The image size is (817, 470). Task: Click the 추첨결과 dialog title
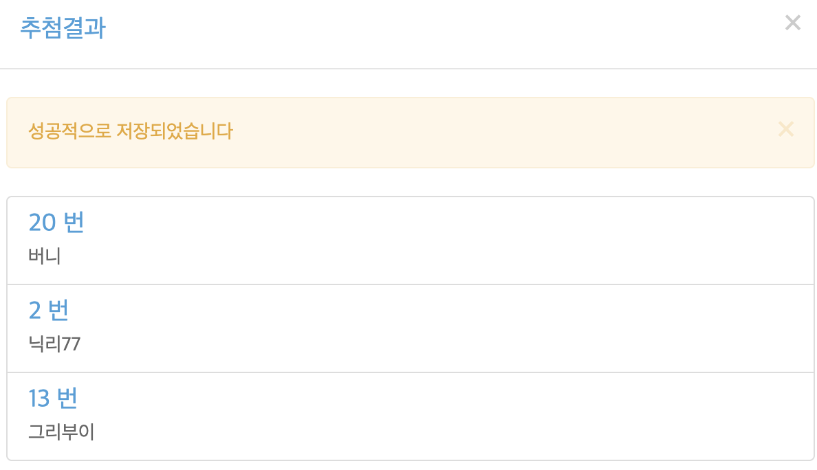tap(63, 27)
